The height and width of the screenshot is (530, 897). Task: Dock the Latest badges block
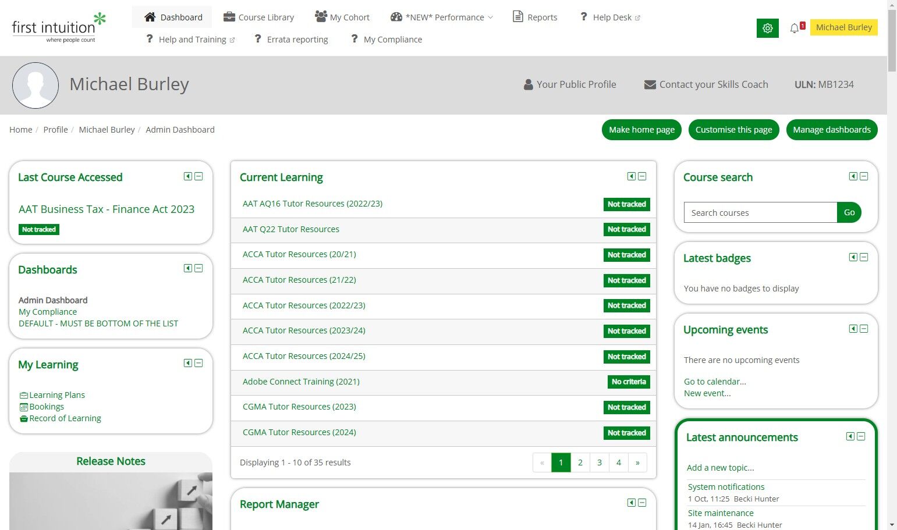[x=853, y=257]
